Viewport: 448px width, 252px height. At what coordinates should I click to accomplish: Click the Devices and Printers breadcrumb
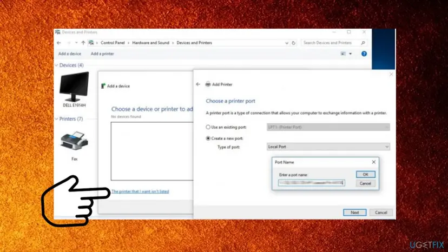coord(194,43)
